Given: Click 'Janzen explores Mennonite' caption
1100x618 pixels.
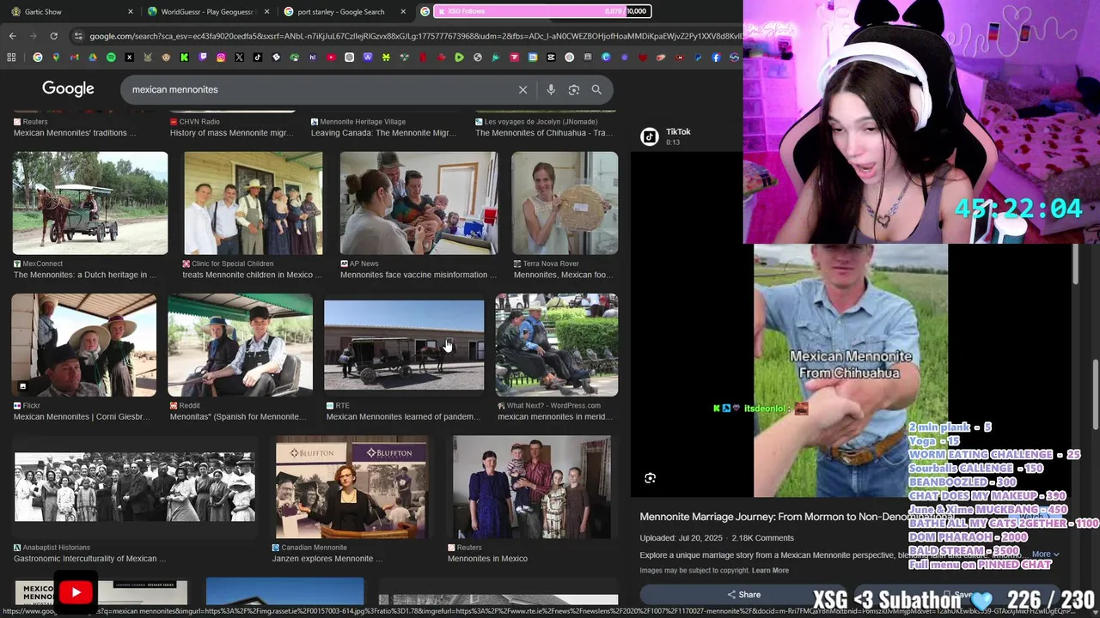Looking at the screenshot, I should 327,559.
